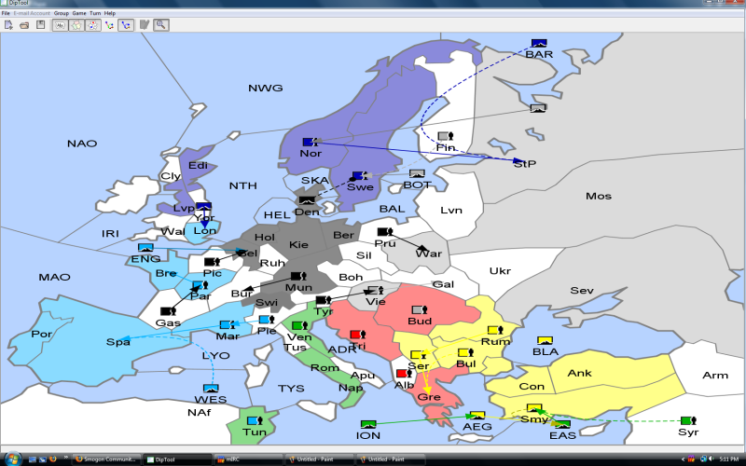
Task: Expand the Turn menu
Action: coord(95,13)
